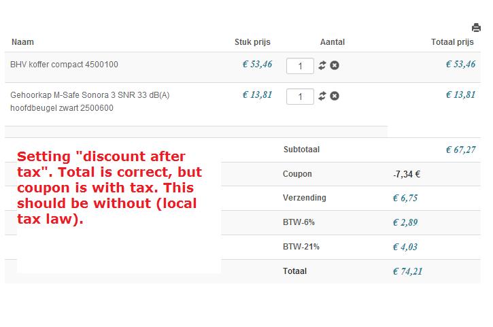
Task: Update quantity for Gehoorkap M-Safe Sonora
Action: (322, 96)
